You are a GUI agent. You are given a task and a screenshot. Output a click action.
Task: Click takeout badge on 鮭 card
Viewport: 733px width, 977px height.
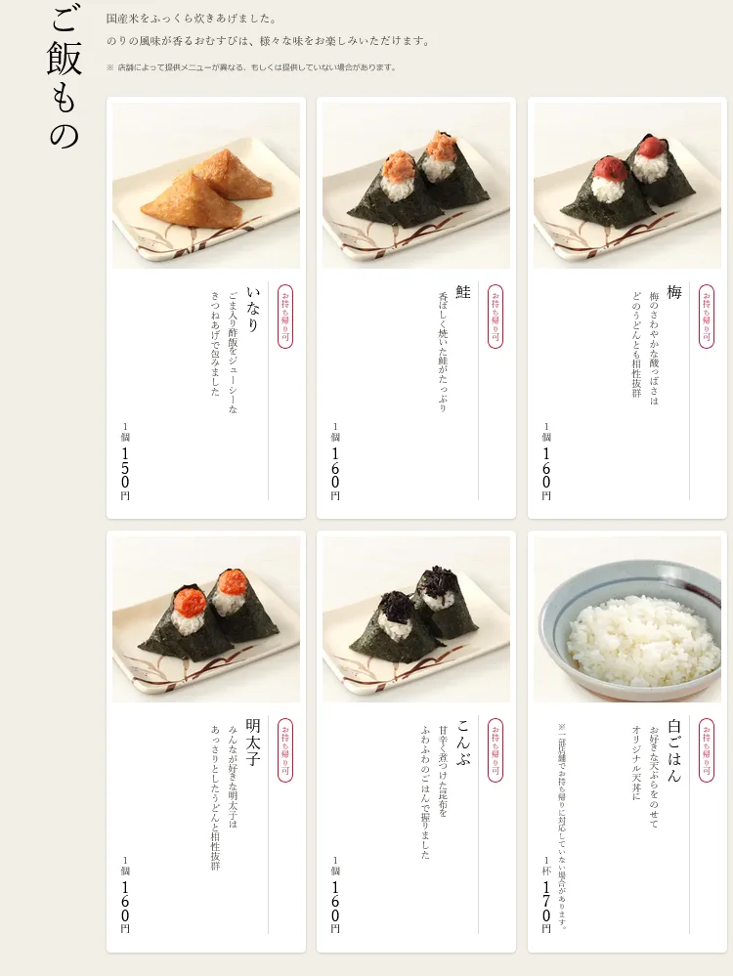pyautogui.click(x=496, y=317)
